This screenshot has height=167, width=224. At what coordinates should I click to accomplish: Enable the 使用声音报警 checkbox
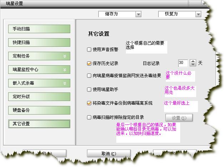pyautogui.click(x=89, y=50)
